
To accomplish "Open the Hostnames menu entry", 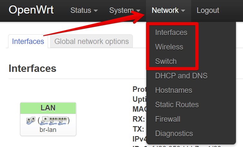I will 174,90.
